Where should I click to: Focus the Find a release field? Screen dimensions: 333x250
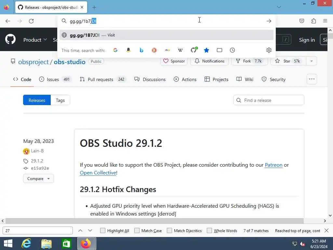click(x=269, y=100)
